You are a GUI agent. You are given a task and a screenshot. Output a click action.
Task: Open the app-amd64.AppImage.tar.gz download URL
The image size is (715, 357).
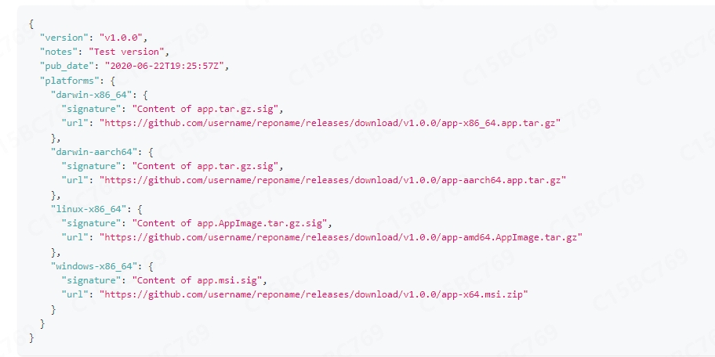tap(340, 236)
